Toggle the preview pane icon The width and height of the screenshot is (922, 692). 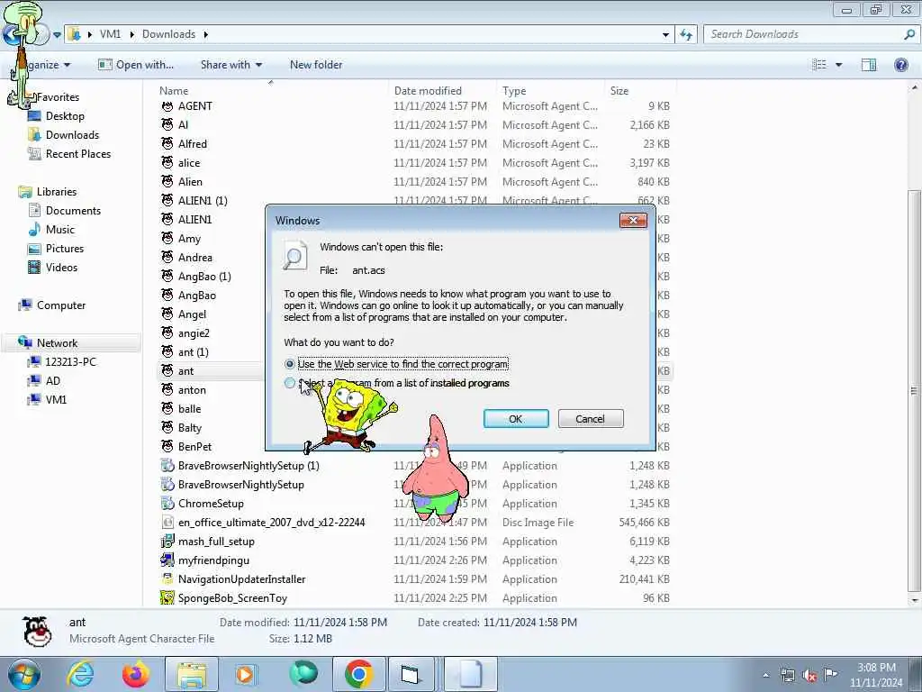[869, 65]
